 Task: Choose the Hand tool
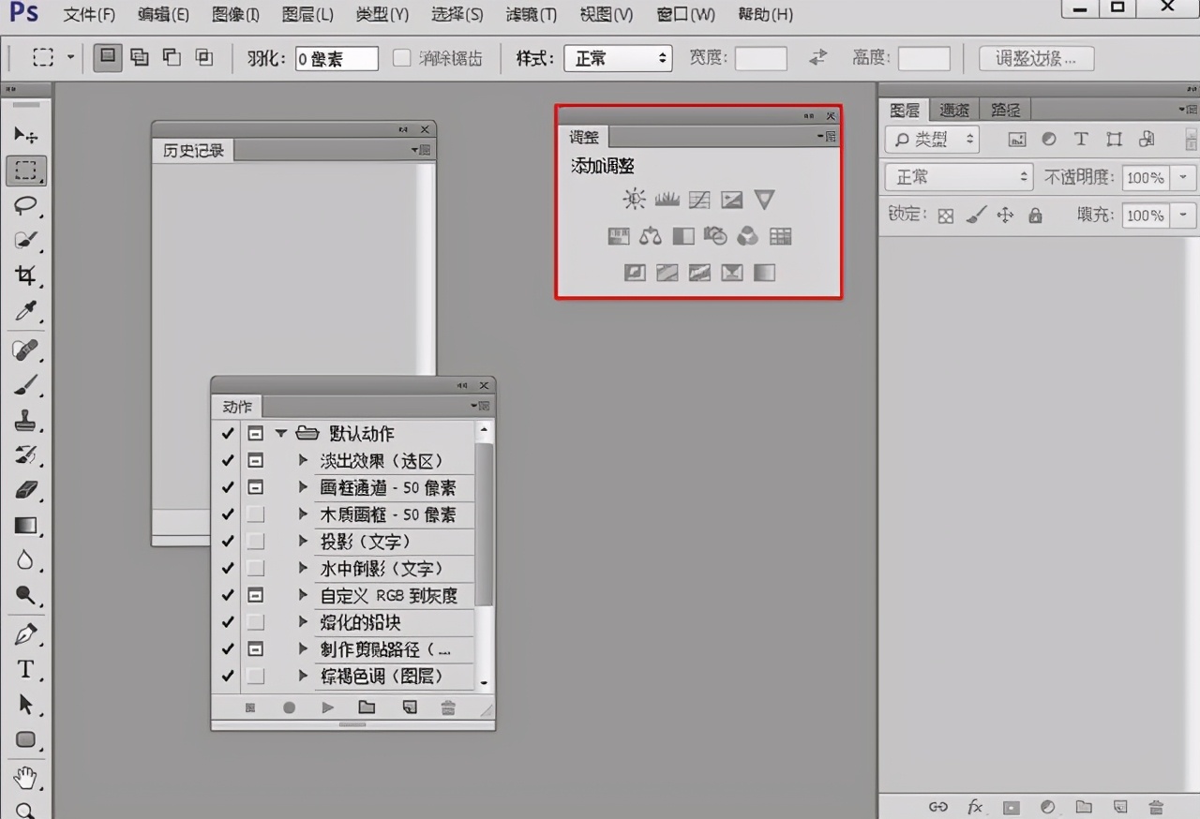click(x=25, y=777)
